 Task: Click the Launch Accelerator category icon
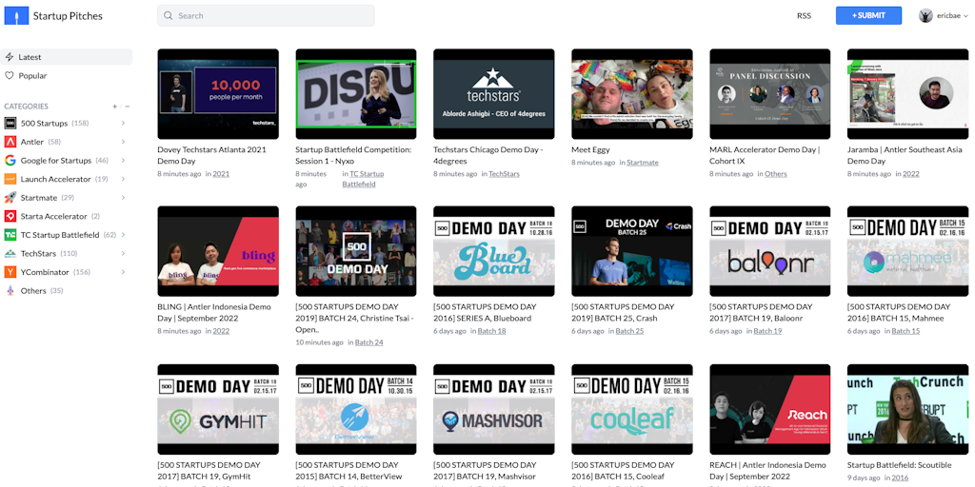click(10, 179)
